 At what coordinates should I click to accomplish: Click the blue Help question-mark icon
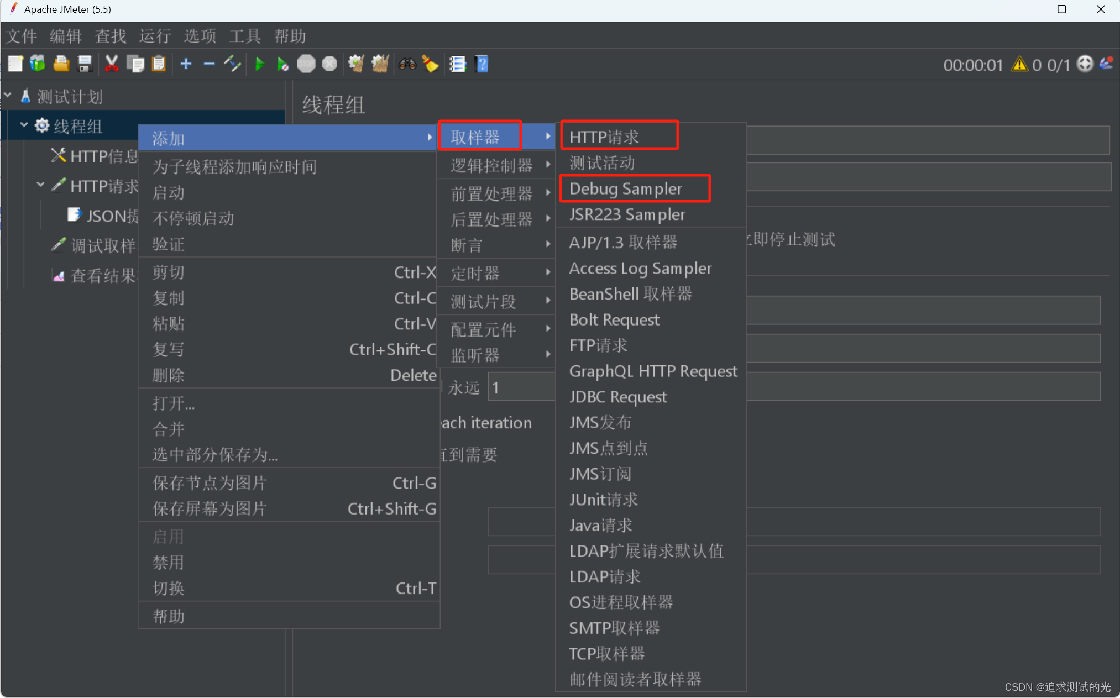482,64
